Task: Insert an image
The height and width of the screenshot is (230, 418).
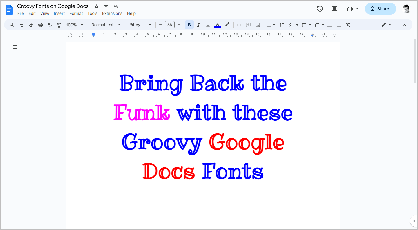Action: tap(258, 25)
